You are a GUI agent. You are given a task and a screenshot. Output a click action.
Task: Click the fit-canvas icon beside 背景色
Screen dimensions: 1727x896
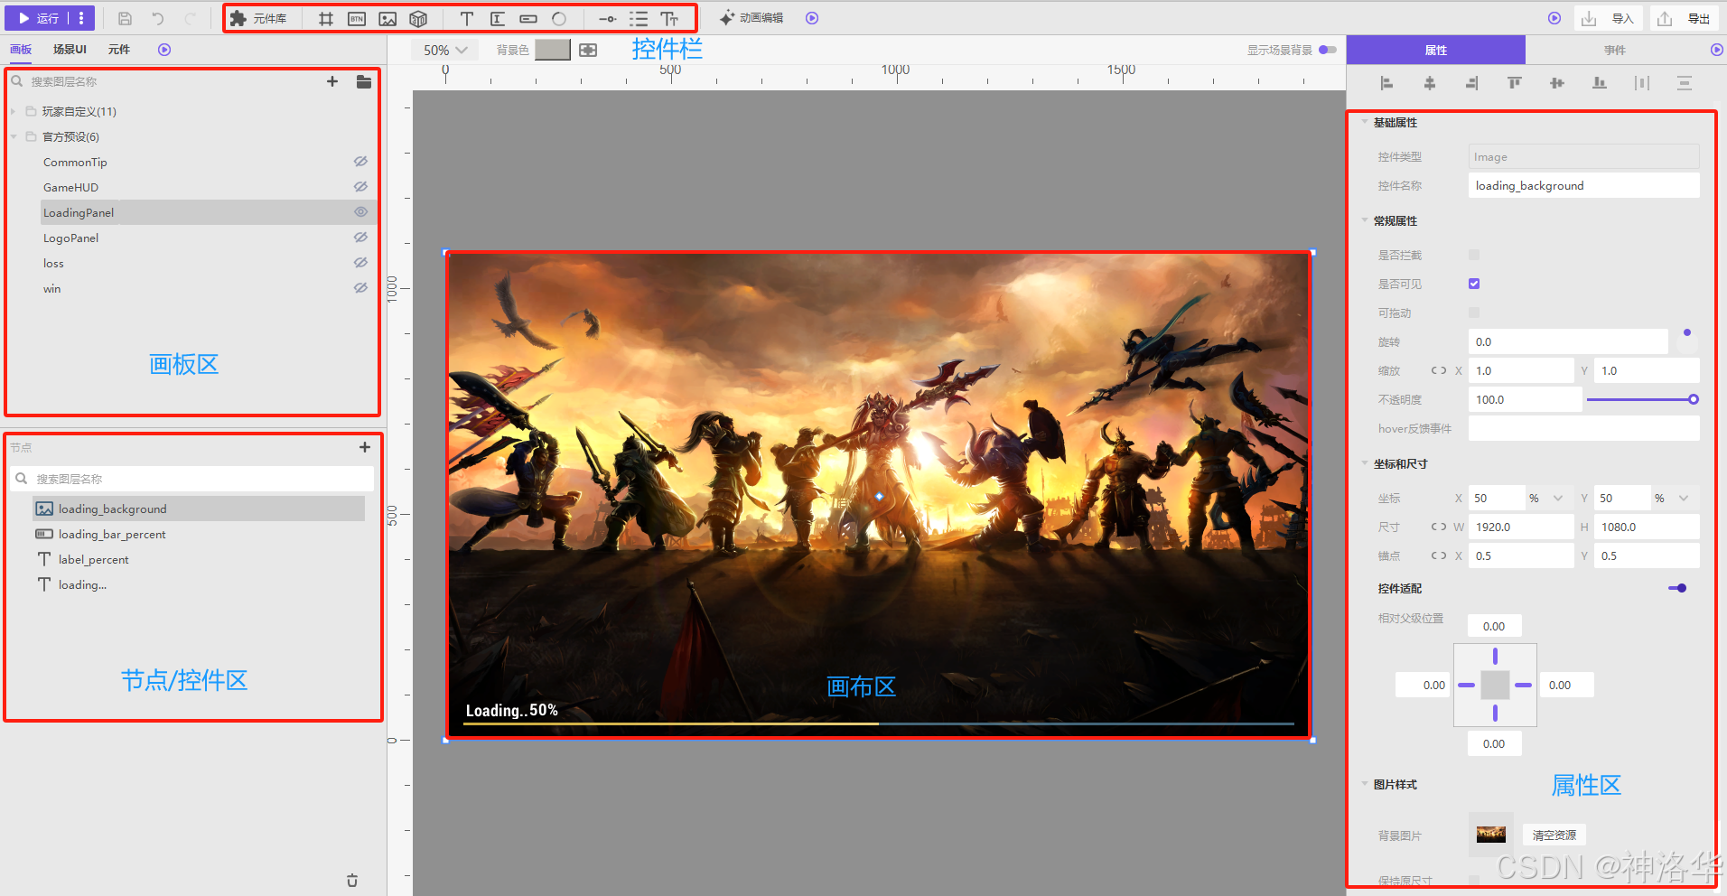click(588, 51)
